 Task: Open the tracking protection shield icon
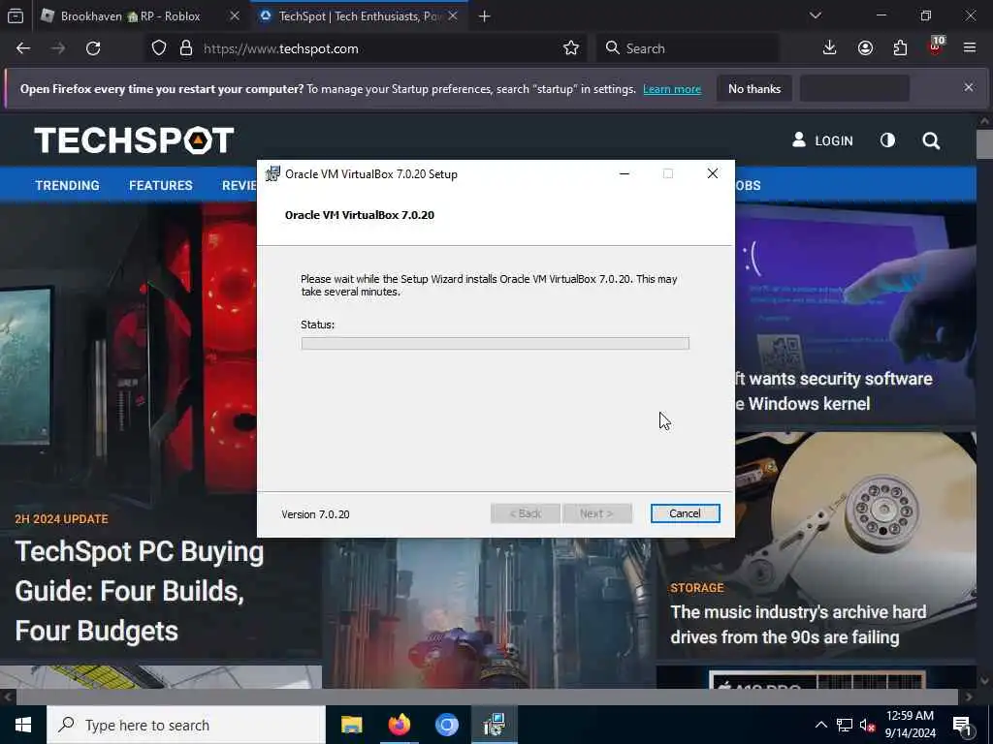click(159, 48)
